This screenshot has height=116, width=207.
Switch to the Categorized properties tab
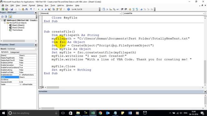click(15, 52)
